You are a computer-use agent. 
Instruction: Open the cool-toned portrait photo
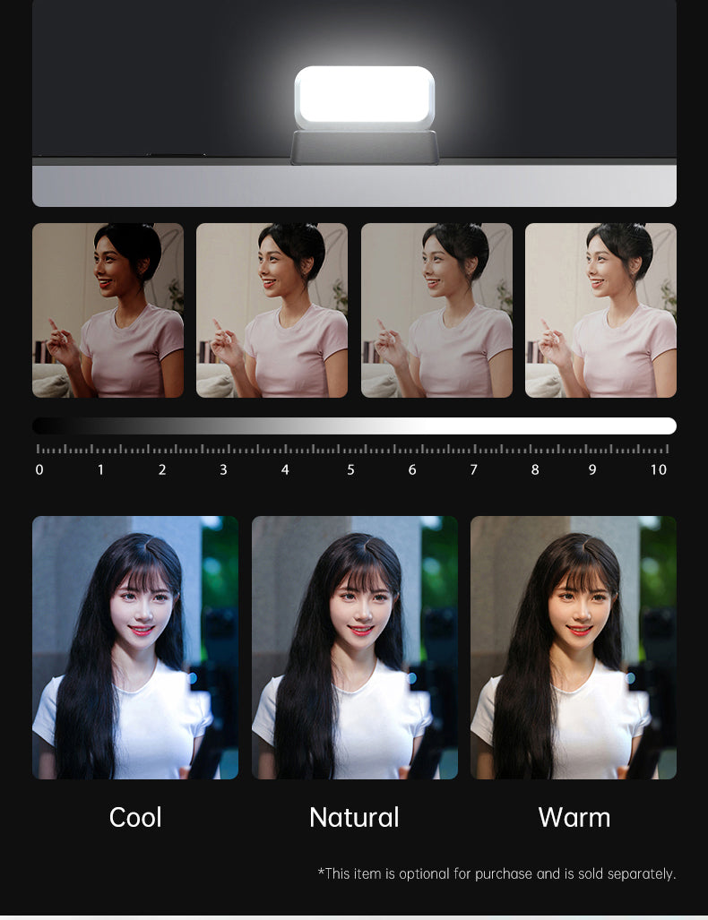click(135, 647)
